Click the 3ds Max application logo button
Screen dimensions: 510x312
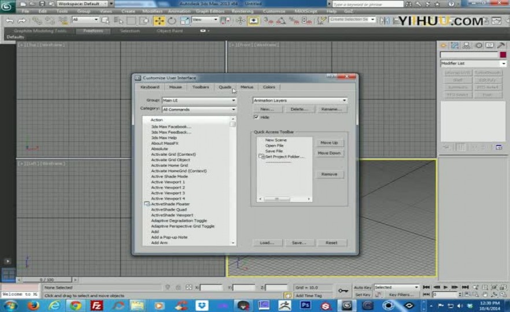tap(6, 7)
